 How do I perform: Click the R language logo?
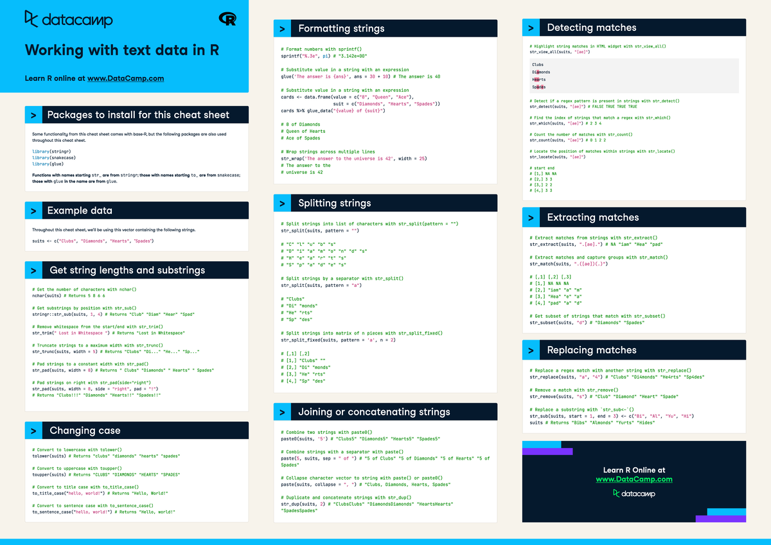[228, 18]
